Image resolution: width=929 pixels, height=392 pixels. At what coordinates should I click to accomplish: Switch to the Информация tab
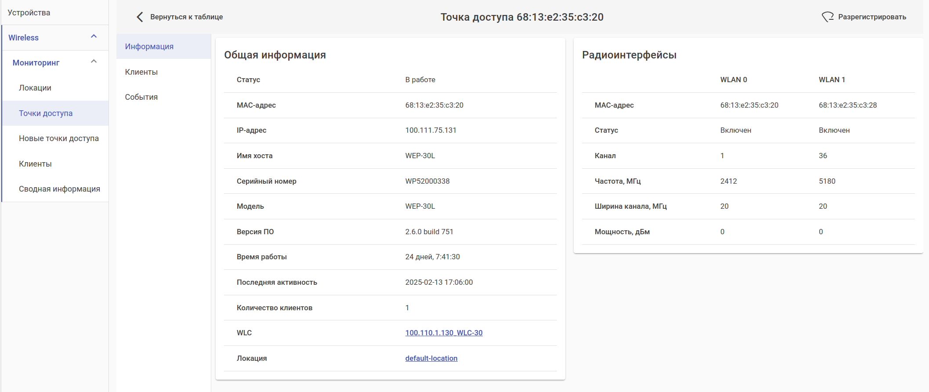(149, 47)
